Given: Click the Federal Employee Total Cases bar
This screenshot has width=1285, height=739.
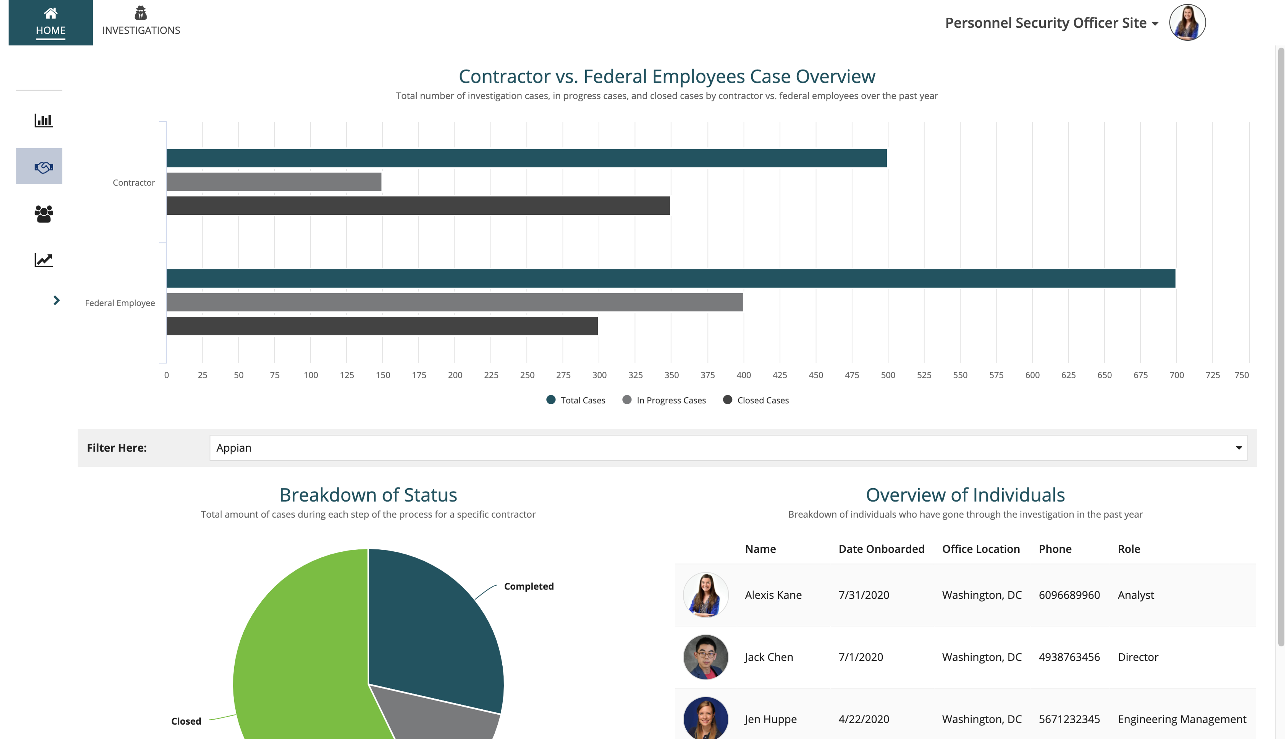Looking at the screenshot, I should (x=671, y=278).
